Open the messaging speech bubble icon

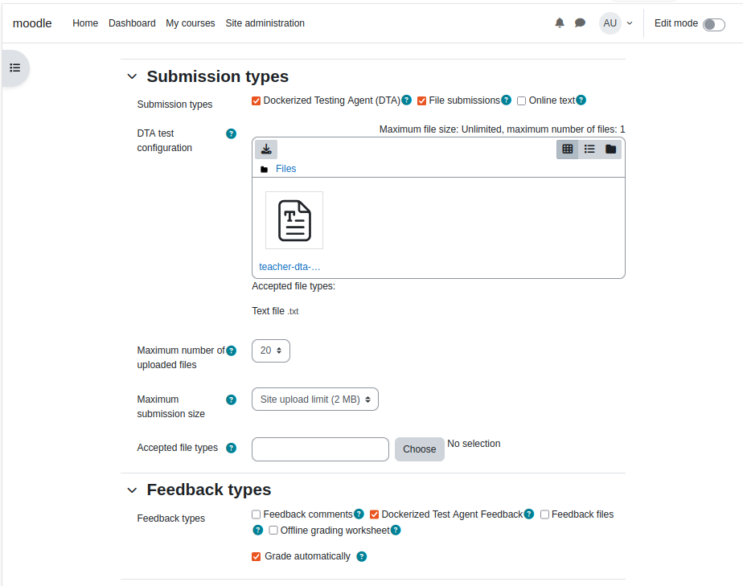pos(580,23)
